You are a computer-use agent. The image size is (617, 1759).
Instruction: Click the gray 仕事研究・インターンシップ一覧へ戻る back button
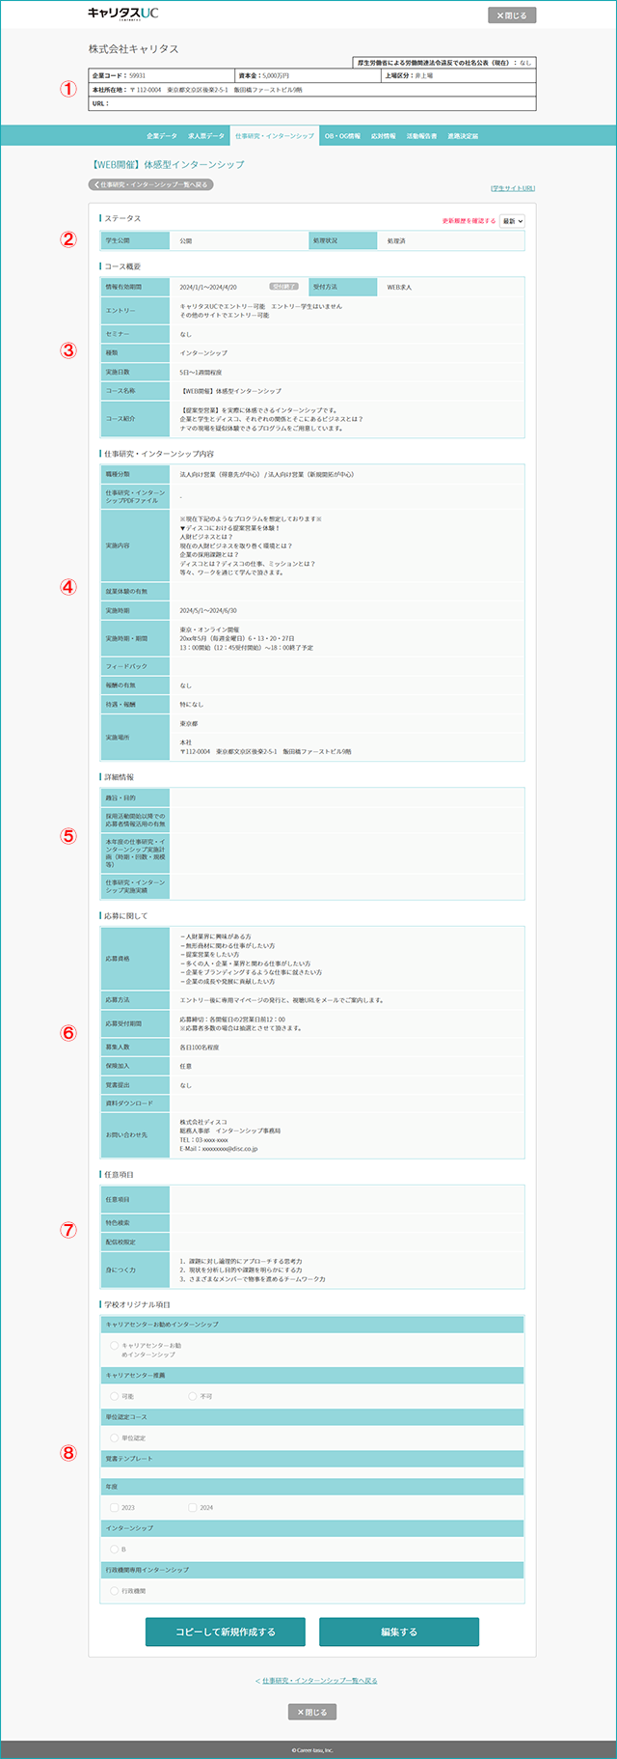click(x=150, y=184)
